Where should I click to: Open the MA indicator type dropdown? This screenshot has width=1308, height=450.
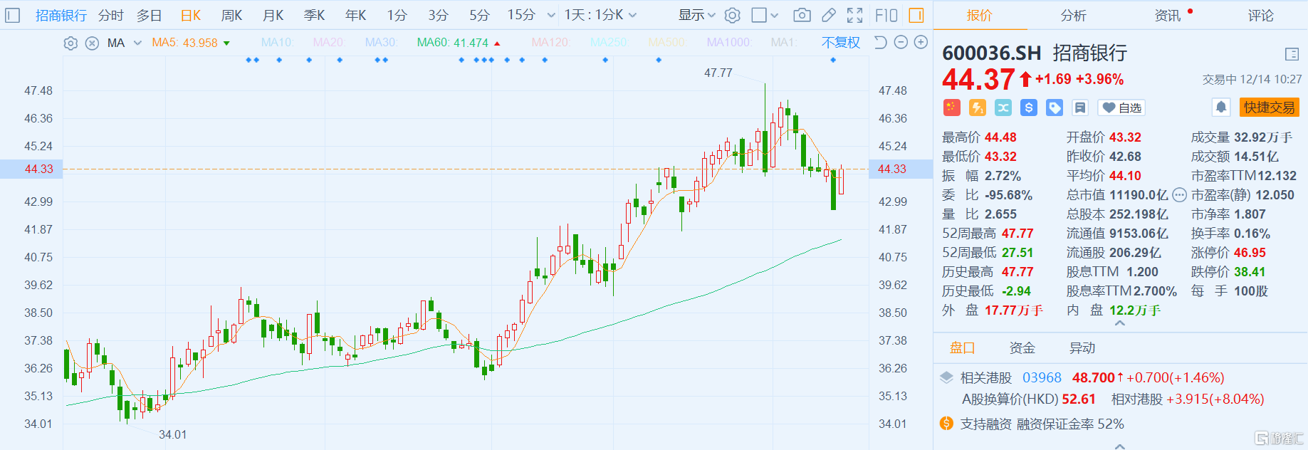[x=125, y=43]
